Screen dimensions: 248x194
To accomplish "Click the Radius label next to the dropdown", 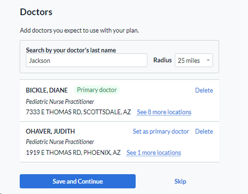I will [162, 60].
